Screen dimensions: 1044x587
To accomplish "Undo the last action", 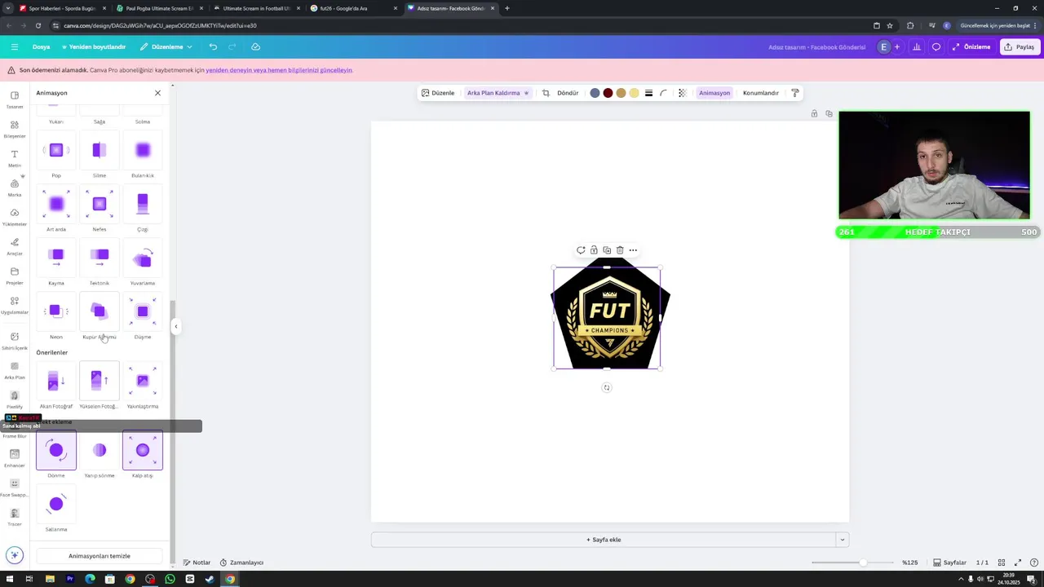I will (x=213, y=46).
